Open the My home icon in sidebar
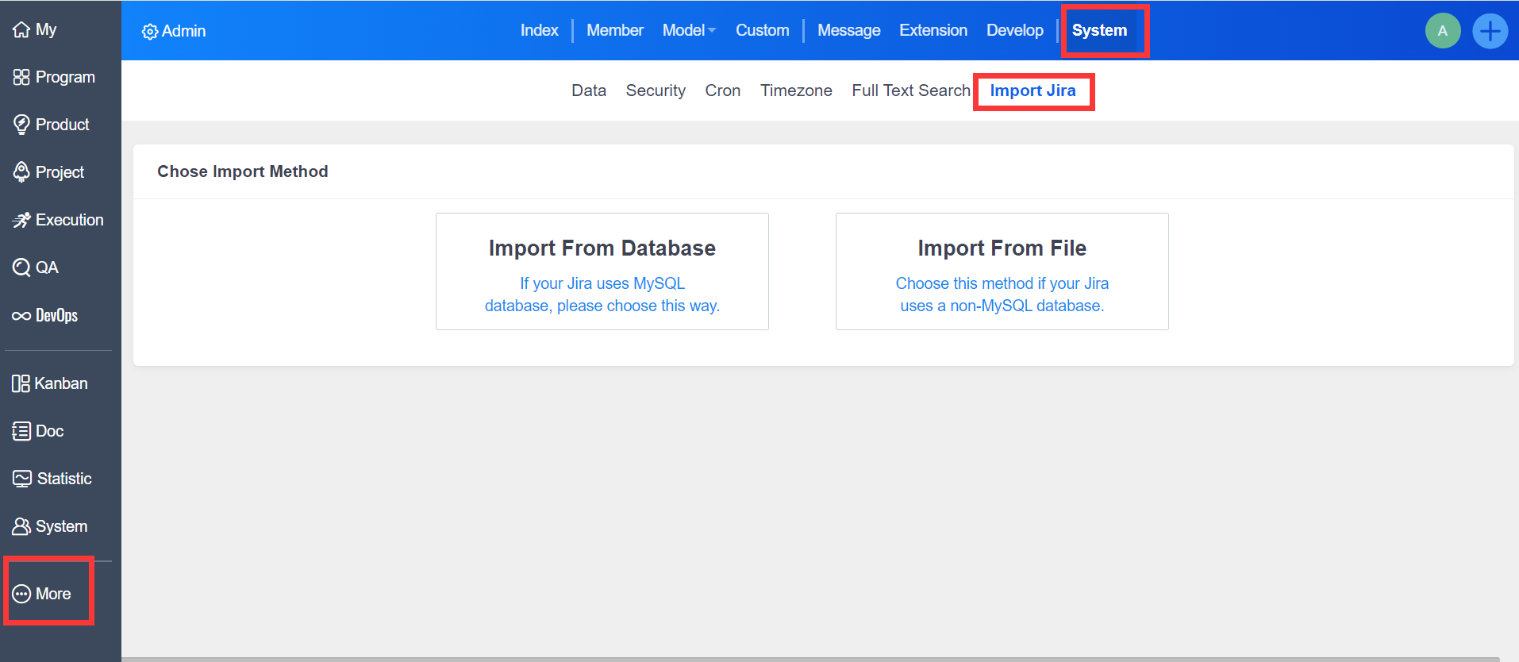The width and height of the screenshot is (1519, 662). pyautogui.click(x=21, y=30)
